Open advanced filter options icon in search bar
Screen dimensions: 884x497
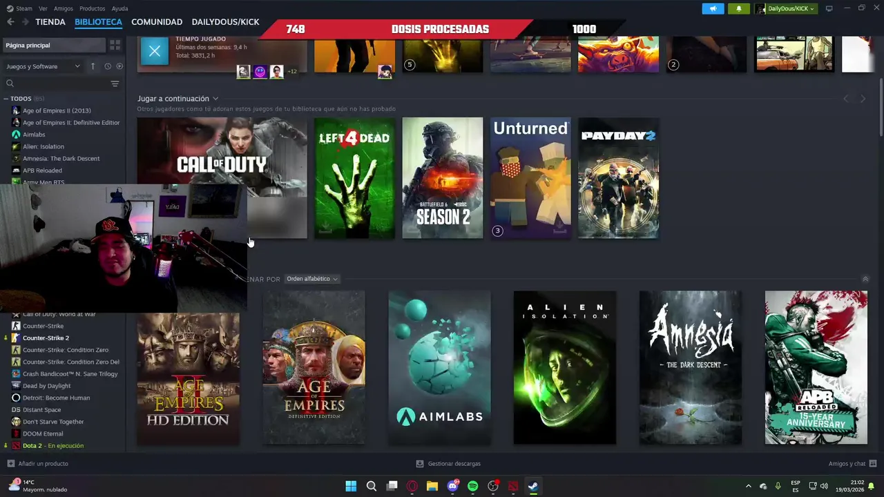coord(115,84)
